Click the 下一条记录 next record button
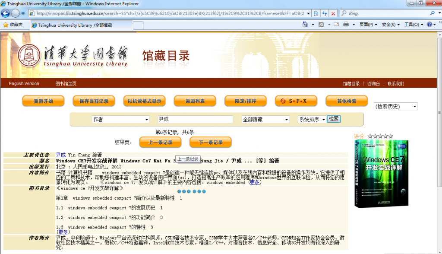442x254 pixels. [211, 142]
